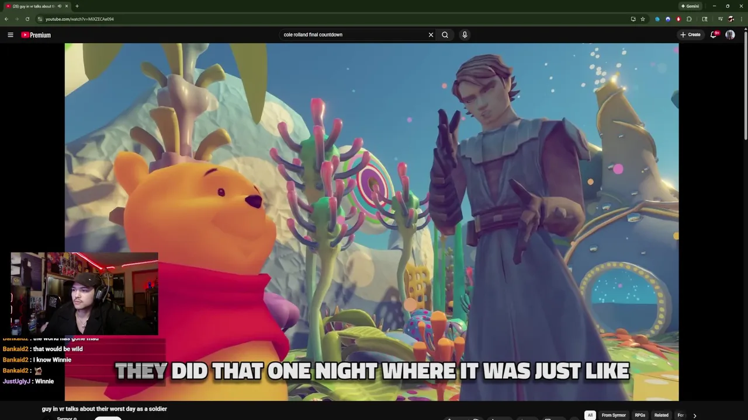Bookmark this page with star

pos(643,19)
